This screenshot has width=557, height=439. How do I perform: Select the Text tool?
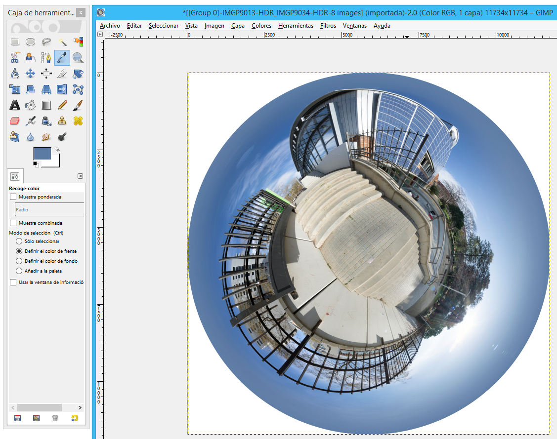[15, 105]
